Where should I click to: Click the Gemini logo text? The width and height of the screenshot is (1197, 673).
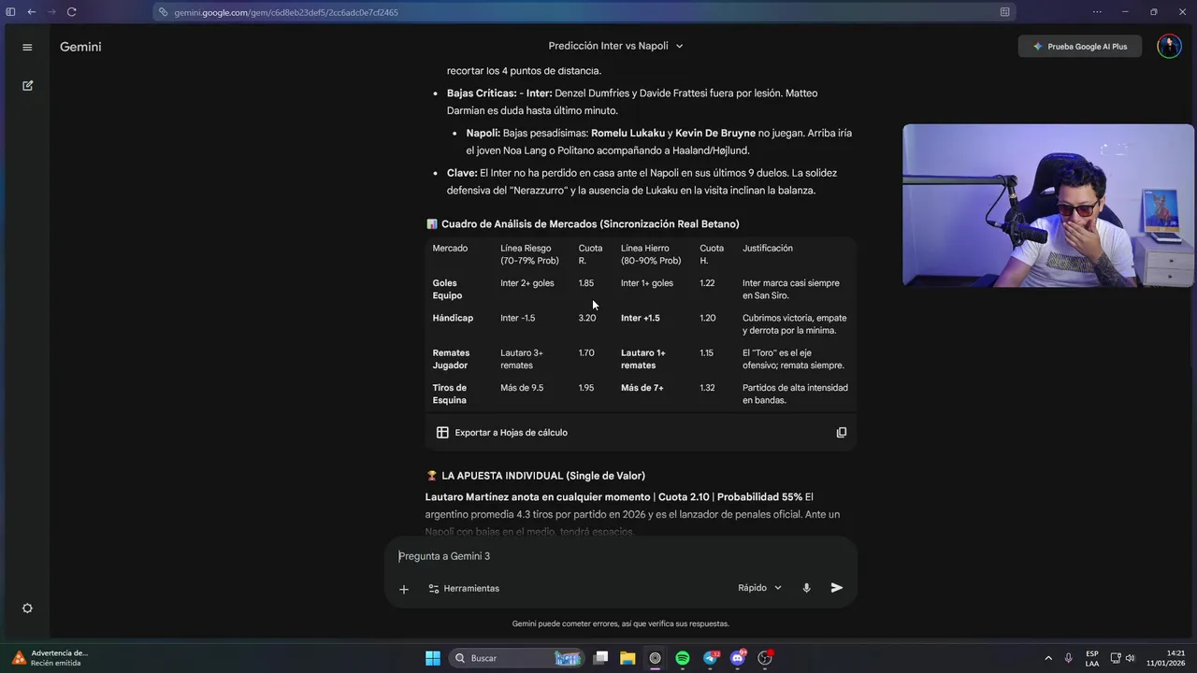[80, 47]
